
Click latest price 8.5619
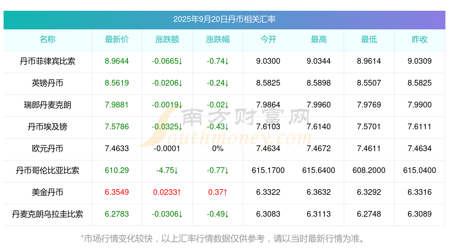click(117, 83)
